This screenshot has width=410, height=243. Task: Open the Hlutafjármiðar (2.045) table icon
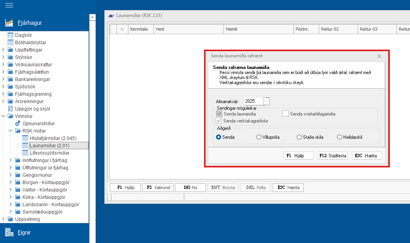click(25, 138)
